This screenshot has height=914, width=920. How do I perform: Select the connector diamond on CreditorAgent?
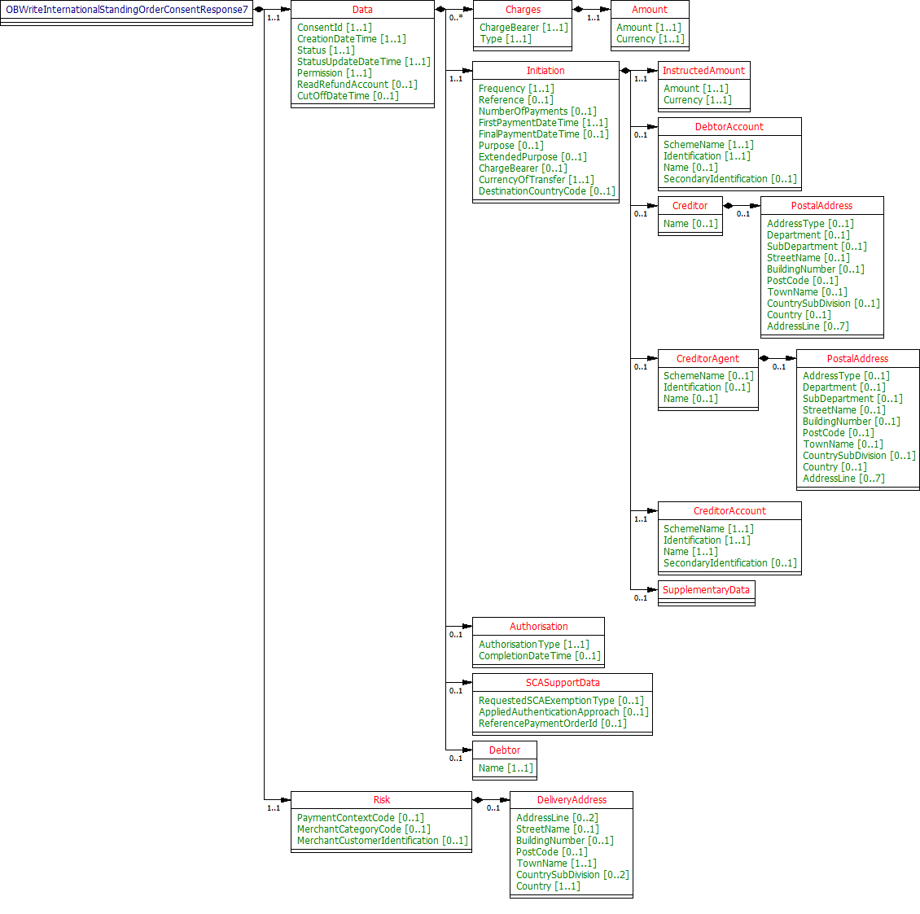point(764,358)
